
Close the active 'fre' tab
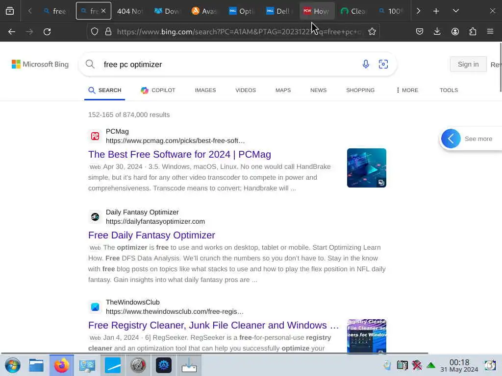pyautogui.click(x=103, y=11)
